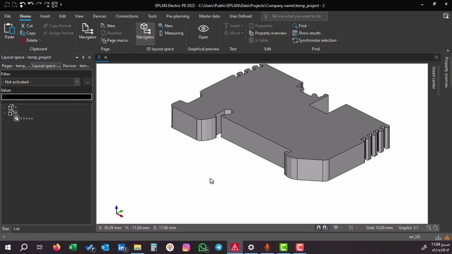Select the '>>>=+' tree item

point(26,119)
